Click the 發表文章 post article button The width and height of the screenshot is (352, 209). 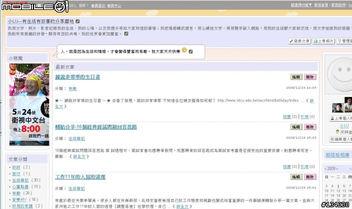pos(300,41)
